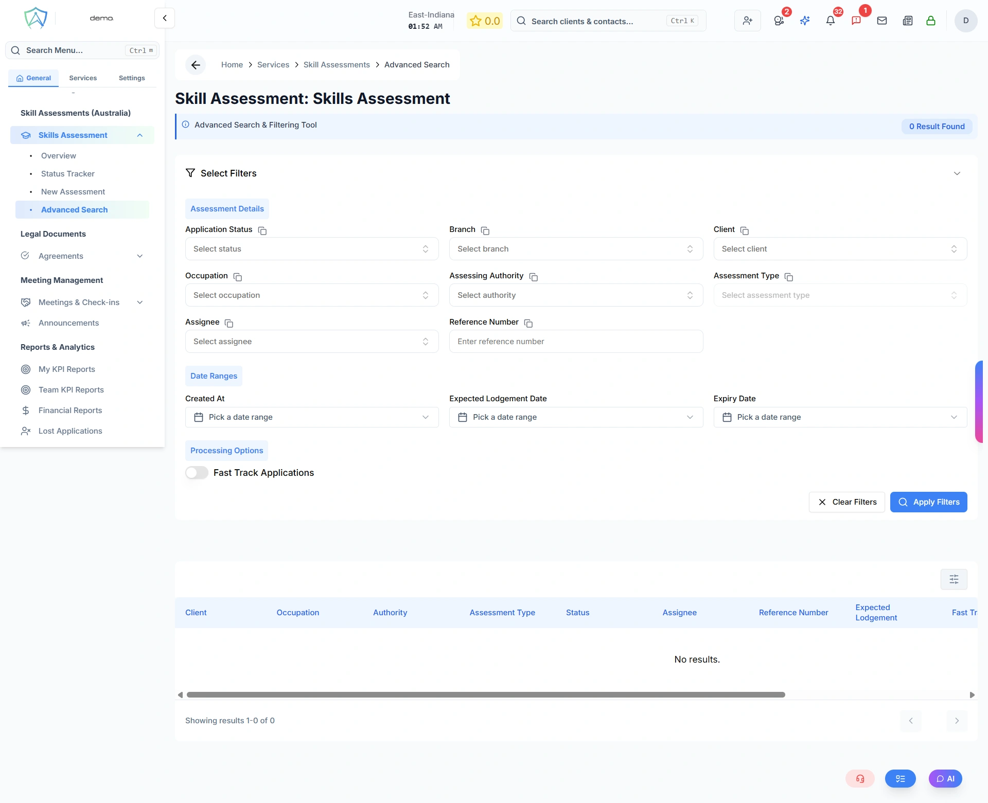988x803 pixels.
Task: Open the AI sparkles icon
Action: pos(805,21)
